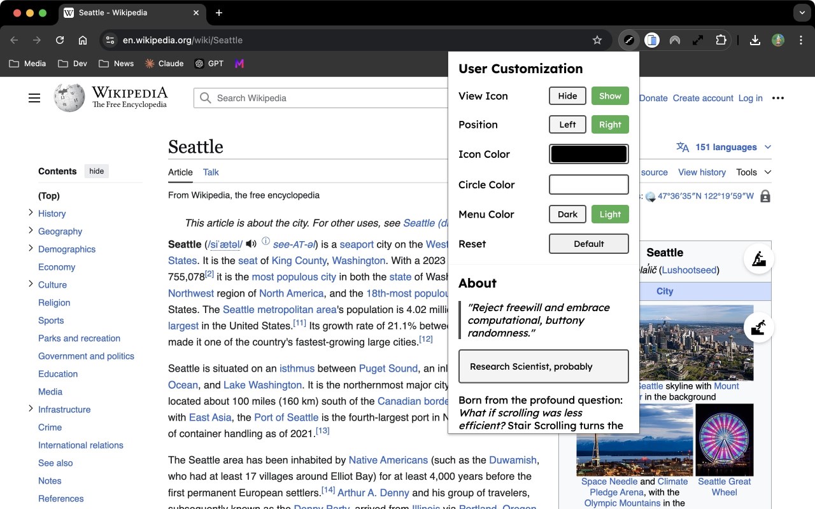Open Wikipedia's personal tools ellipsis menu
This screenshot has width=815, height=509.
coord(777,98)
